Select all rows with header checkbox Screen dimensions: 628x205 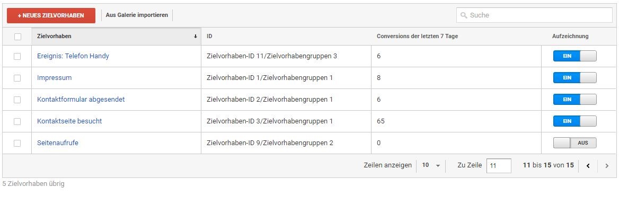click(17, 37)
